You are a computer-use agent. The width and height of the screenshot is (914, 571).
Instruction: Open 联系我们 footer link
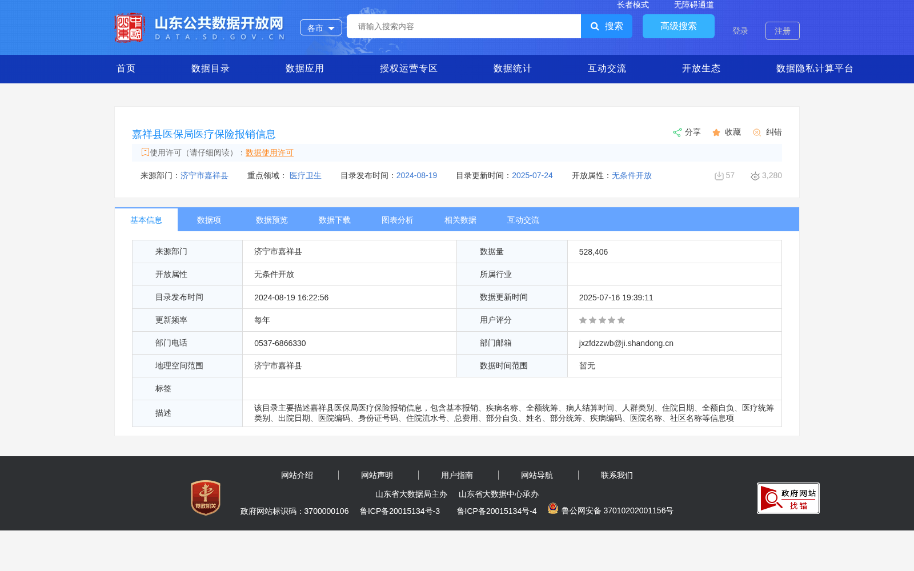click(617, 475)
